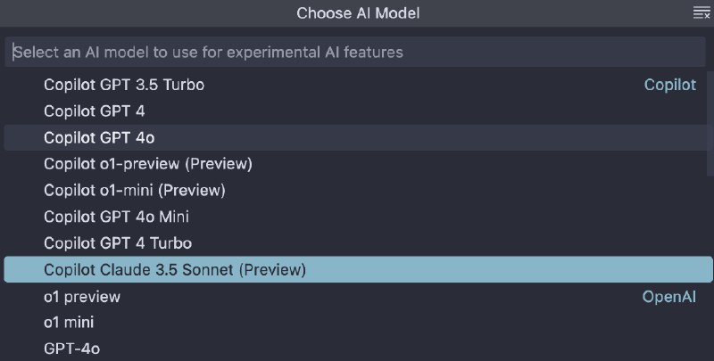
Task: Select Copilot GPT 3.5 Turbo model
Action: click(124, 86)
